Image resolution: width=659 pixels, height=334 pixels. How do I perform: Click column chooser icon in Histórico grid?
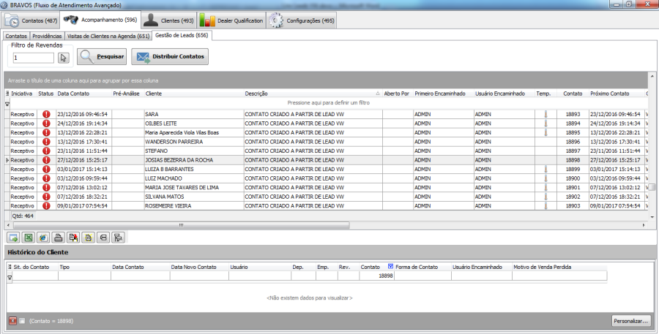click(10, 267)
